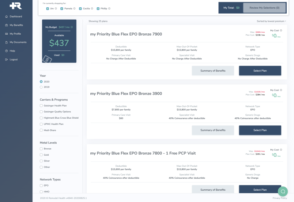This screenshot has width=294, height=202.
Task: Check Highmark Blue Cross Blue Shield filter
Action: 41,118
